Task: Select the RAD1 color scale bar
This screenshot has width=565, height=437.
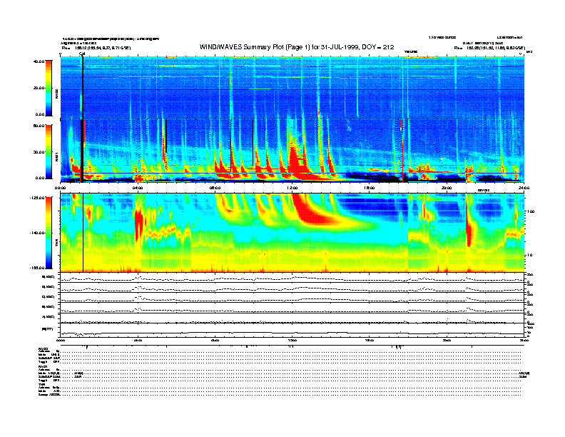Action: click(49, 151)
